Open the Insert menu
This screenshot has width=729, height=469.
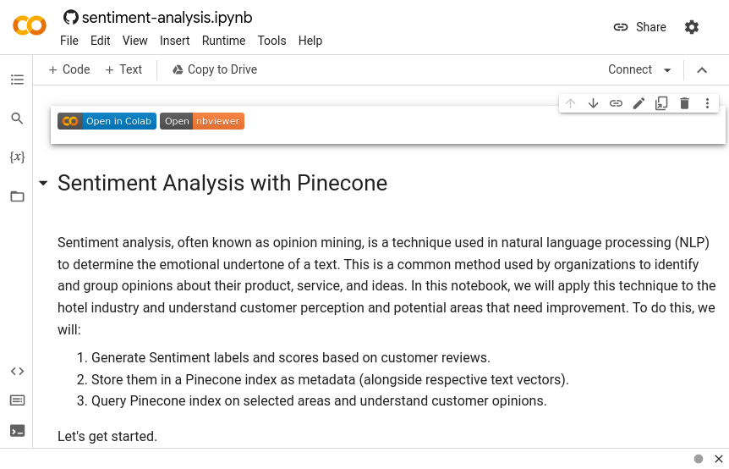[174, 41]
